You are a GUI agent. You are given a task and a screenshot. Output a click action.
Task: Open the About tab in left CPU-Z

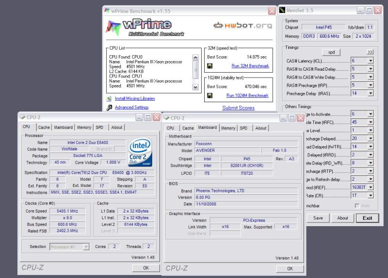[117, 127]
